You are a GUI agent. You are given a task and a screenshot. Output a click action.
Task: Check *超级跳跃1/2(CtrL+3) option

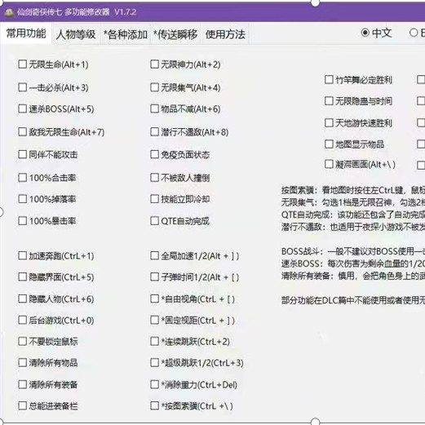click(x=154, y=362)
